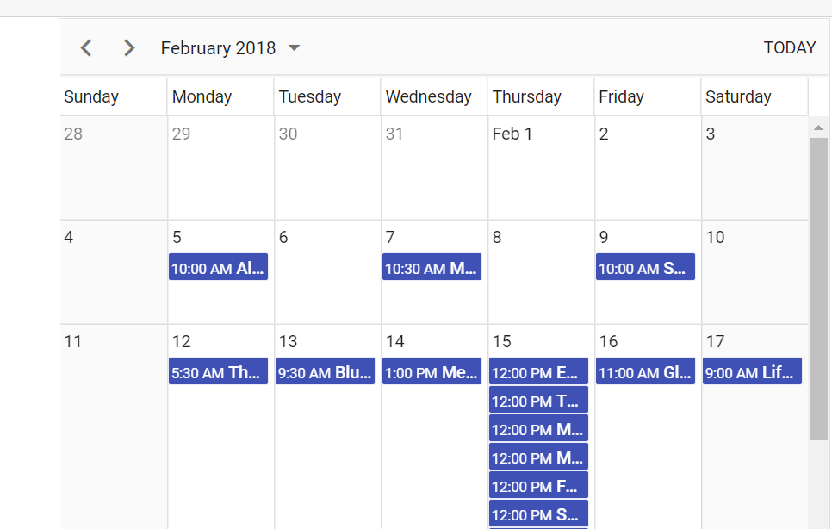Go to next month with right chevron
832x529 pixels.
click(129, 47)
